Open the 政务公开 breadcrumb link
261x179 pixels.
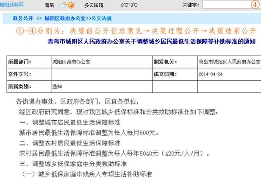(x=23, y=19)
